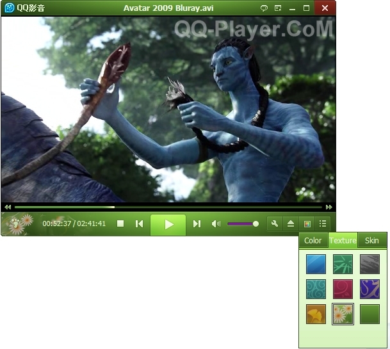Minimize the player window
The image size is (390, 349).
click(292, 8)
